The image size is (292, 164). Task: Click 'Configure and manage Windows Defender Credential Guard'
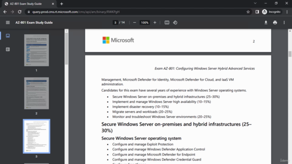156,159
